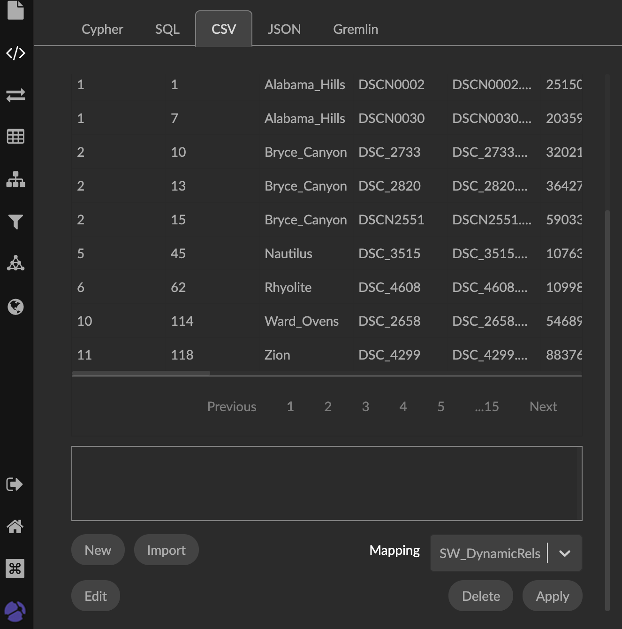Open the filter funnel sidebar icon
This screenshot has height=629, width=622.
click(x=15, y=222)
